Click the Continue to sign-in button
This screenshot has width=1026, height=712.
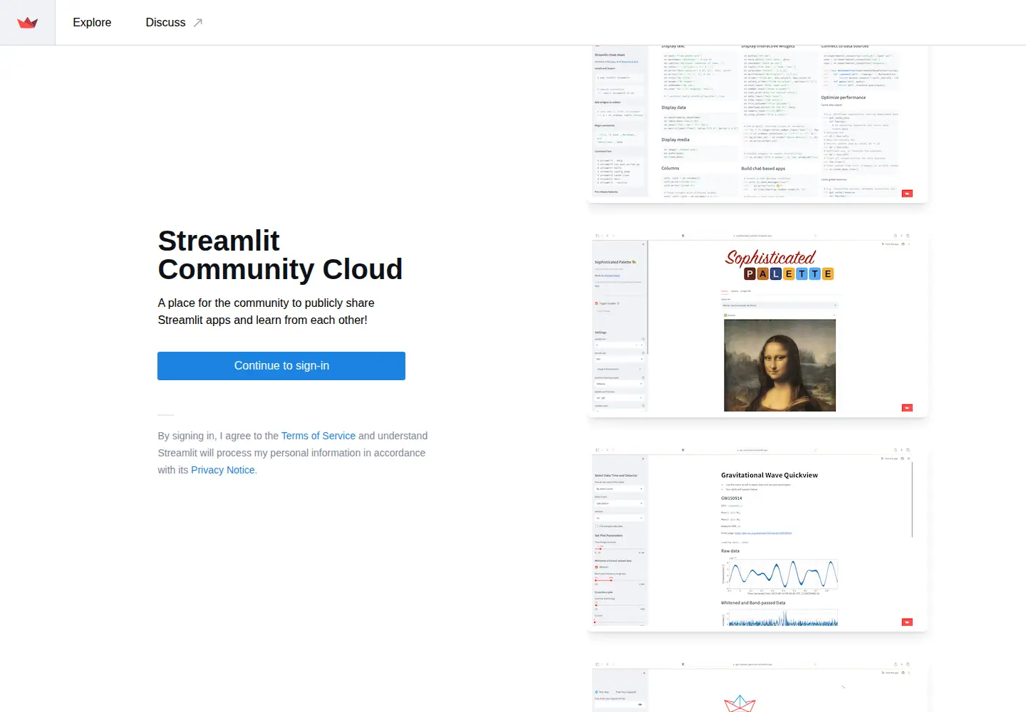tap(281, 366)
